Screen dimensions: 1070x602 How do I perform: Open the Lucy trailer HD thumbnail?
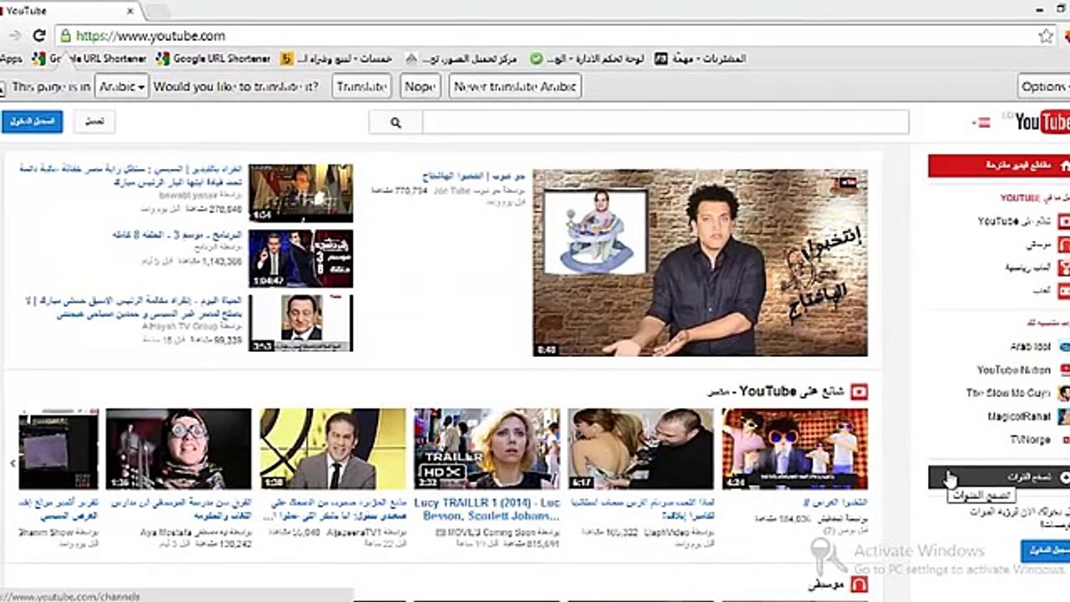click(x=487, y=449)
